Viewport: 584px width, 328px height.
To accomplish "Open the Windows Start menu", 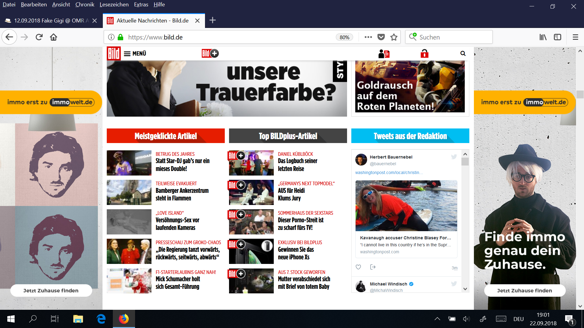I will click(x=11, y=319).
